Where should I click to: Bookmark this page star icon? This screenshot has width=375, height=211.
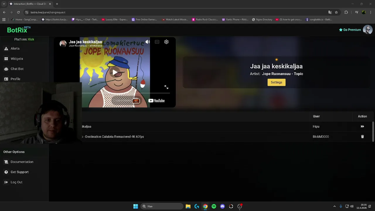pyautogui.click(x=336, y=12)
